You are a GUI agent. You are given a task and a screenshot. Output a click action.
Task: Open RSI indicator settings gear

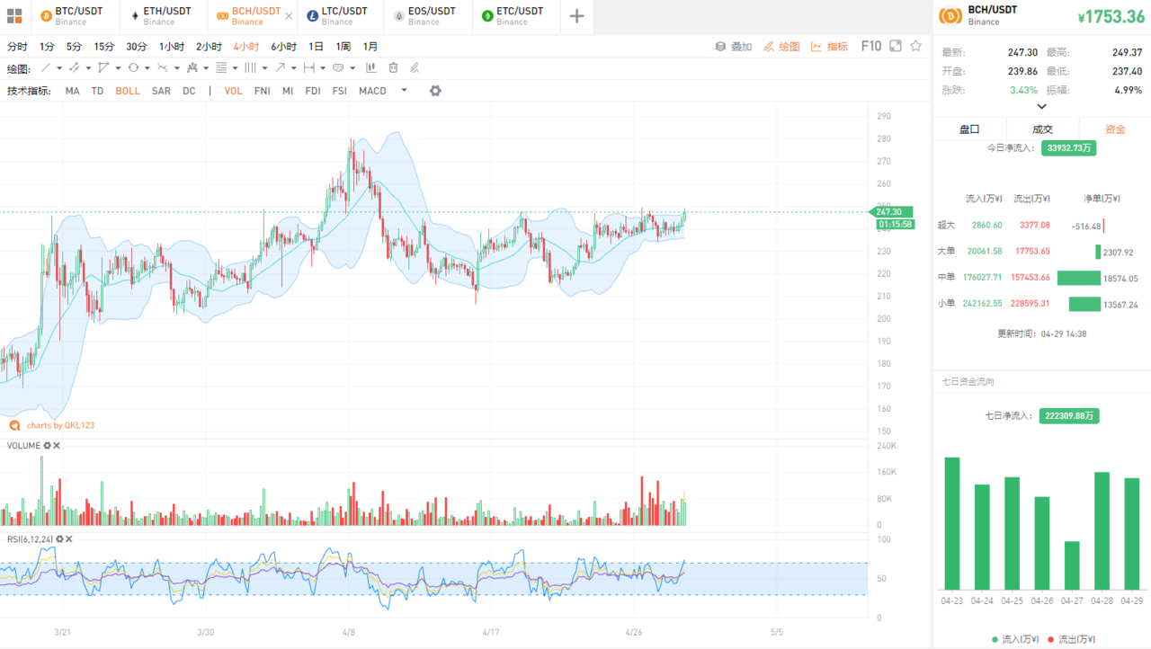tap(59, 539)
